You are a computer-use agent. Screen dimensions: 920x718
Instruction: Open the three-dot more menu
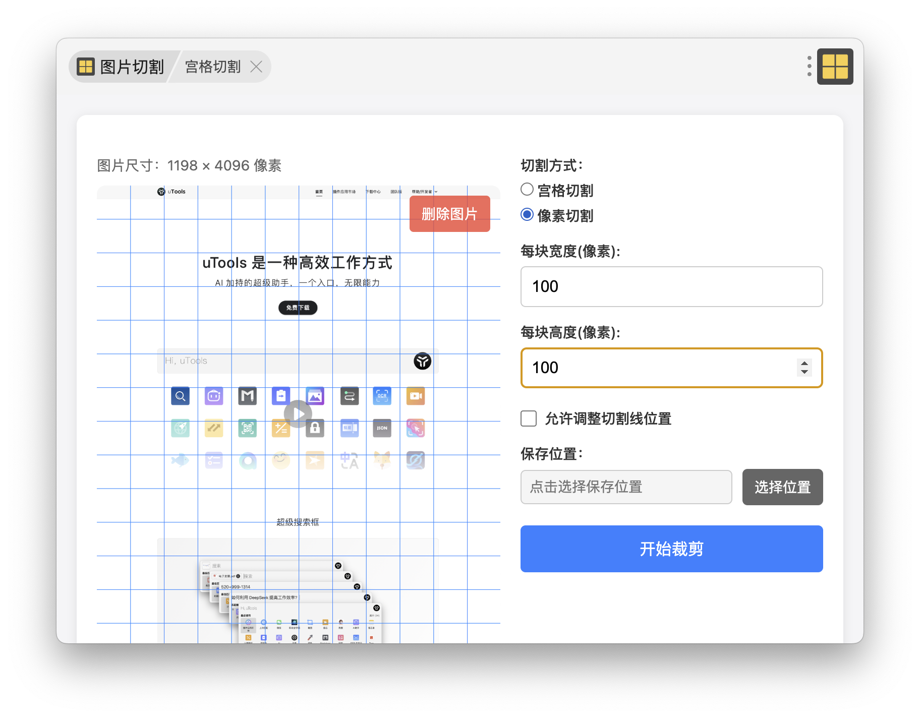point(809,66)
